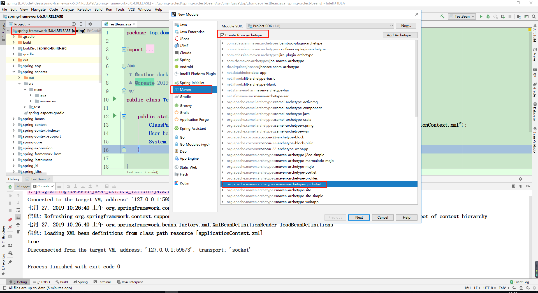Click the New... SDK button

pyautogui.click(x=406, y=26)
